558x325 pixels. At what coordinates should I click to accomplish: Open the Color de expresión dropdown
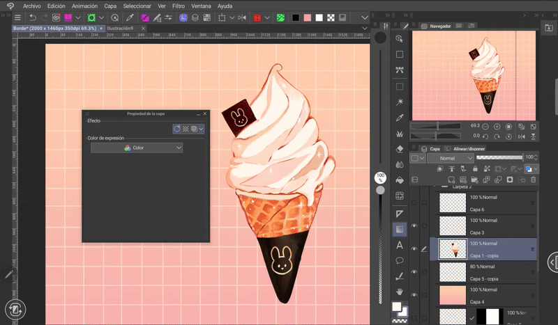137,148
